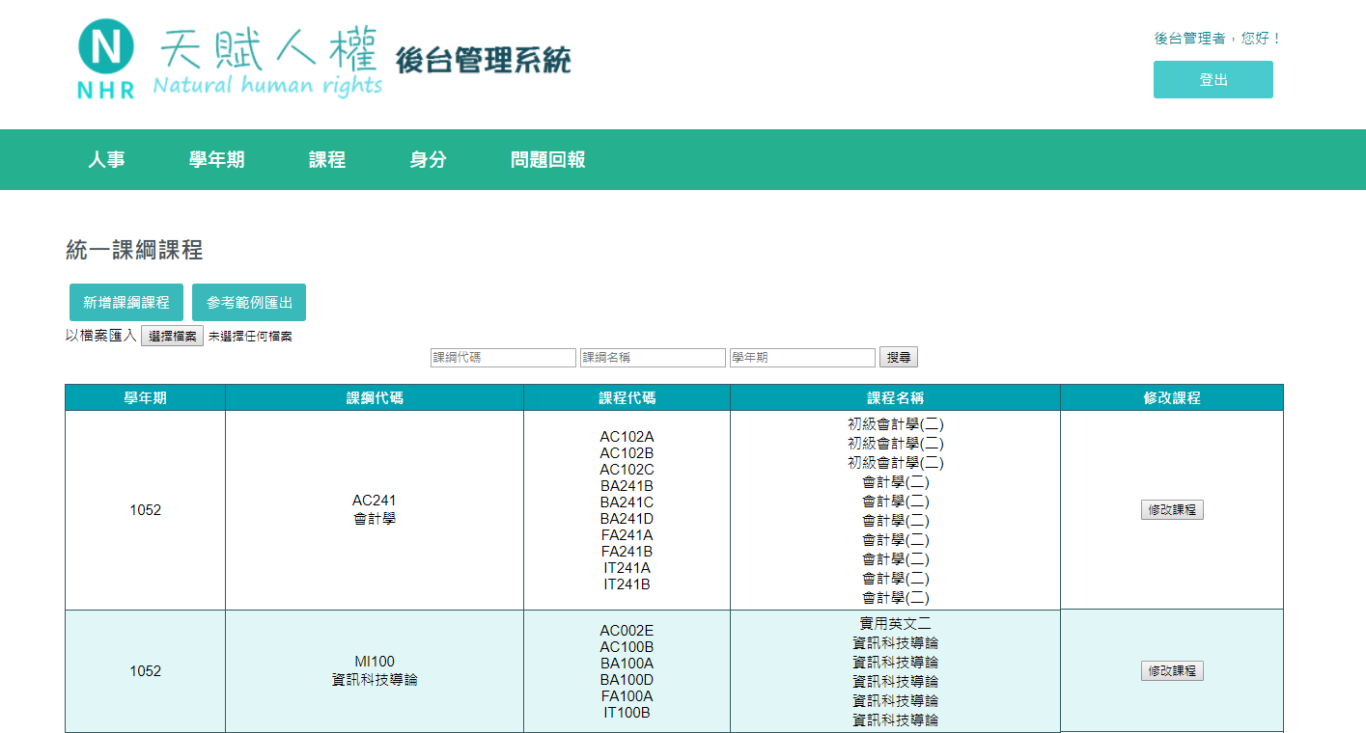Click the 後台管理系統 title text

[x=484, y=60]
